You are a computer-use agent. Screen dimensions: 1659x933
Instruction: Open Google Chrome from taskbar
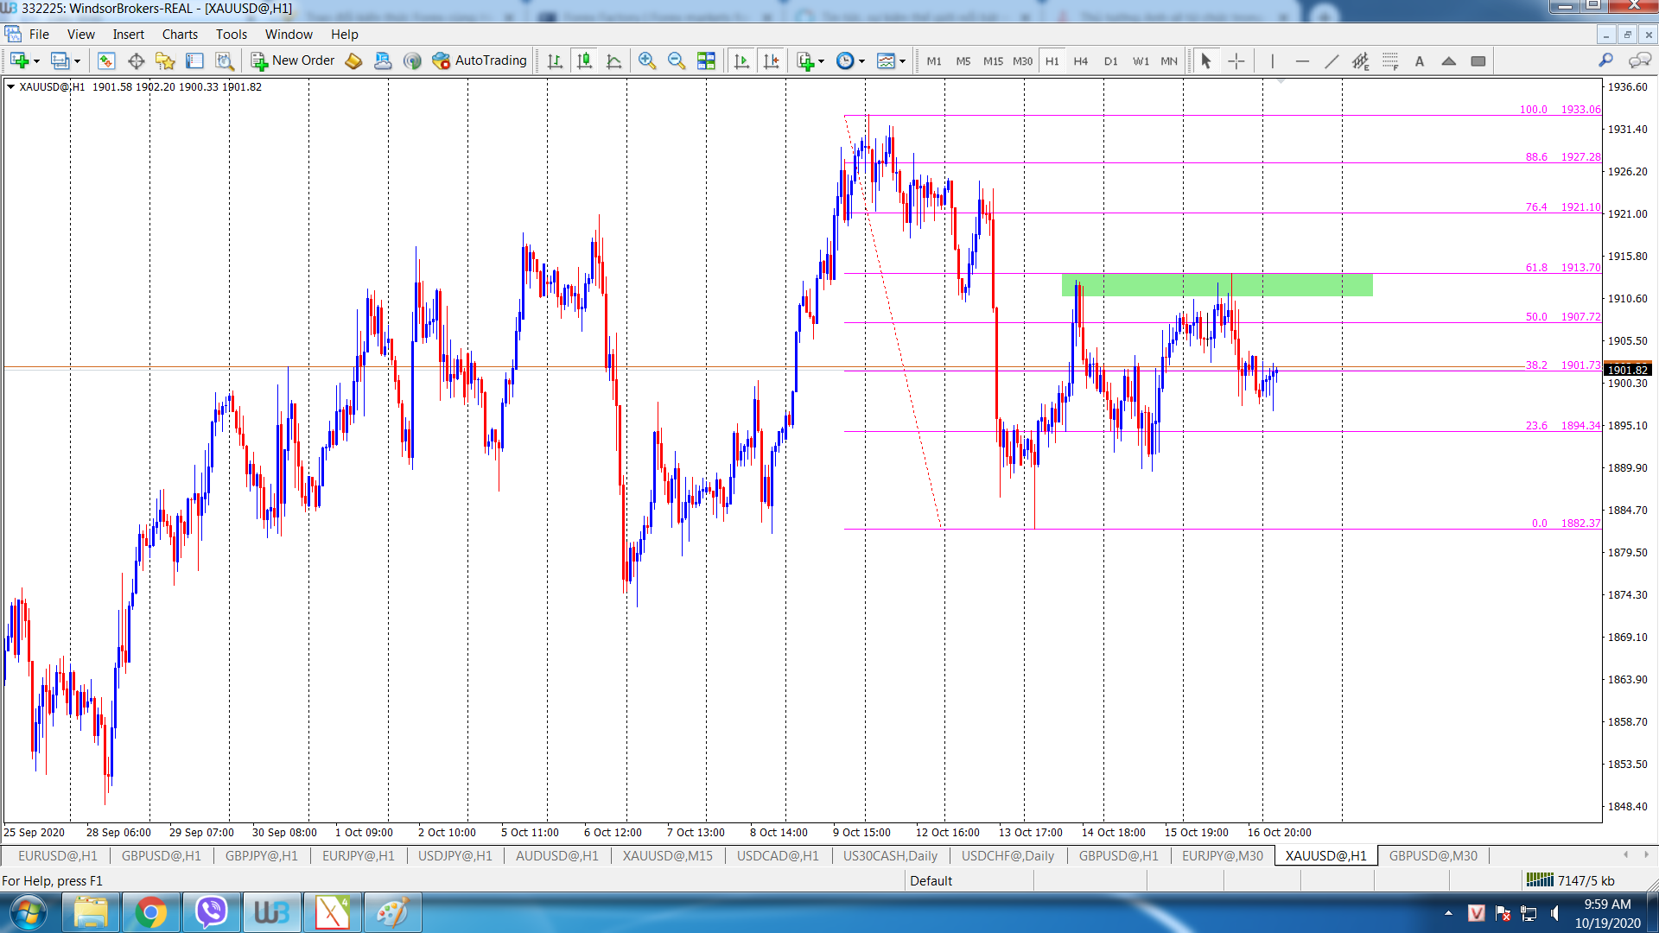point(150,912)
